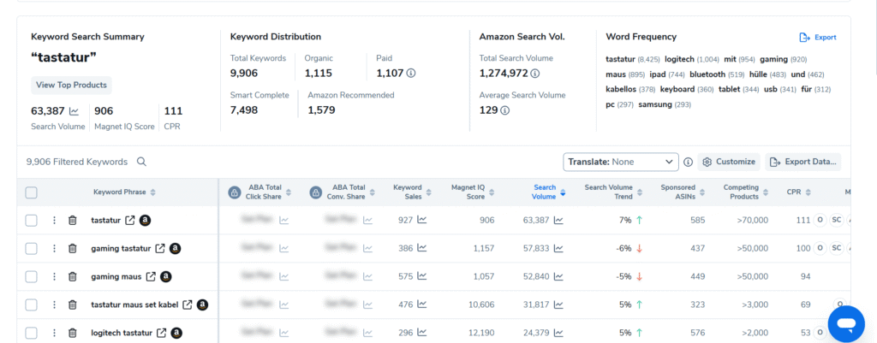Click lock icon on ABA Total Conv. Share
877x343 pixels.
pos(316,192)
